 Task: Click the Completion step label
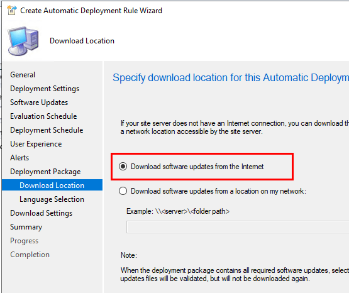click(30, 255)
